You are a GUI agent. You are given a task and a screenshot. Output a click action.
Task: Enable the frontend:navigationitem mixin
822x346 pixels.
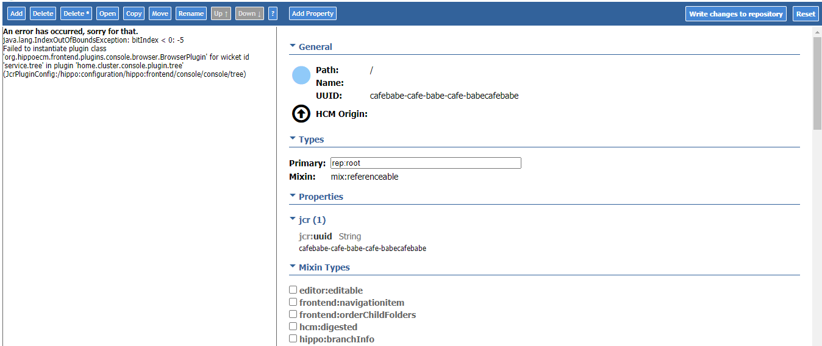pos(293,302)
